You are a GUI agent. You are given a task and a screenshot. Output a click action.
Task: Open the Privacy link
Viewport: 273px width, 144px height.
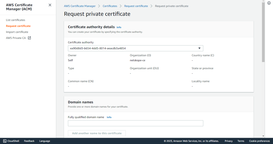(228, 141)
